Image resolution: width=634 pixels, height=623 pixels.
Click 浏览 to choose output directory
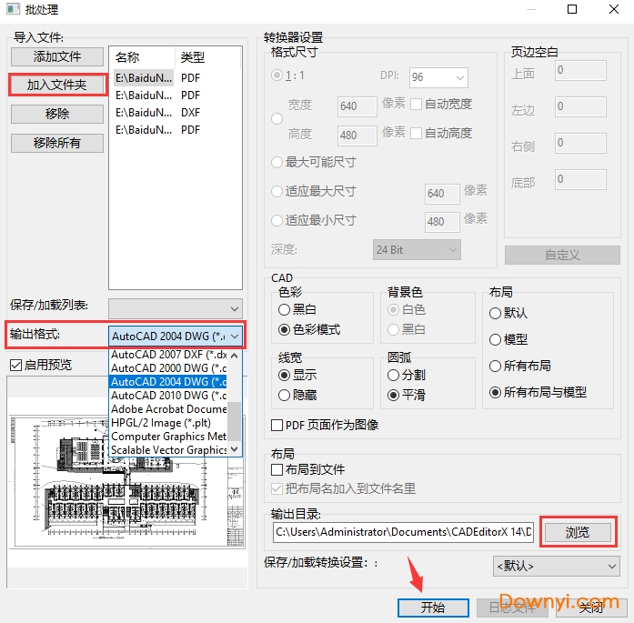tap(577, 532)
